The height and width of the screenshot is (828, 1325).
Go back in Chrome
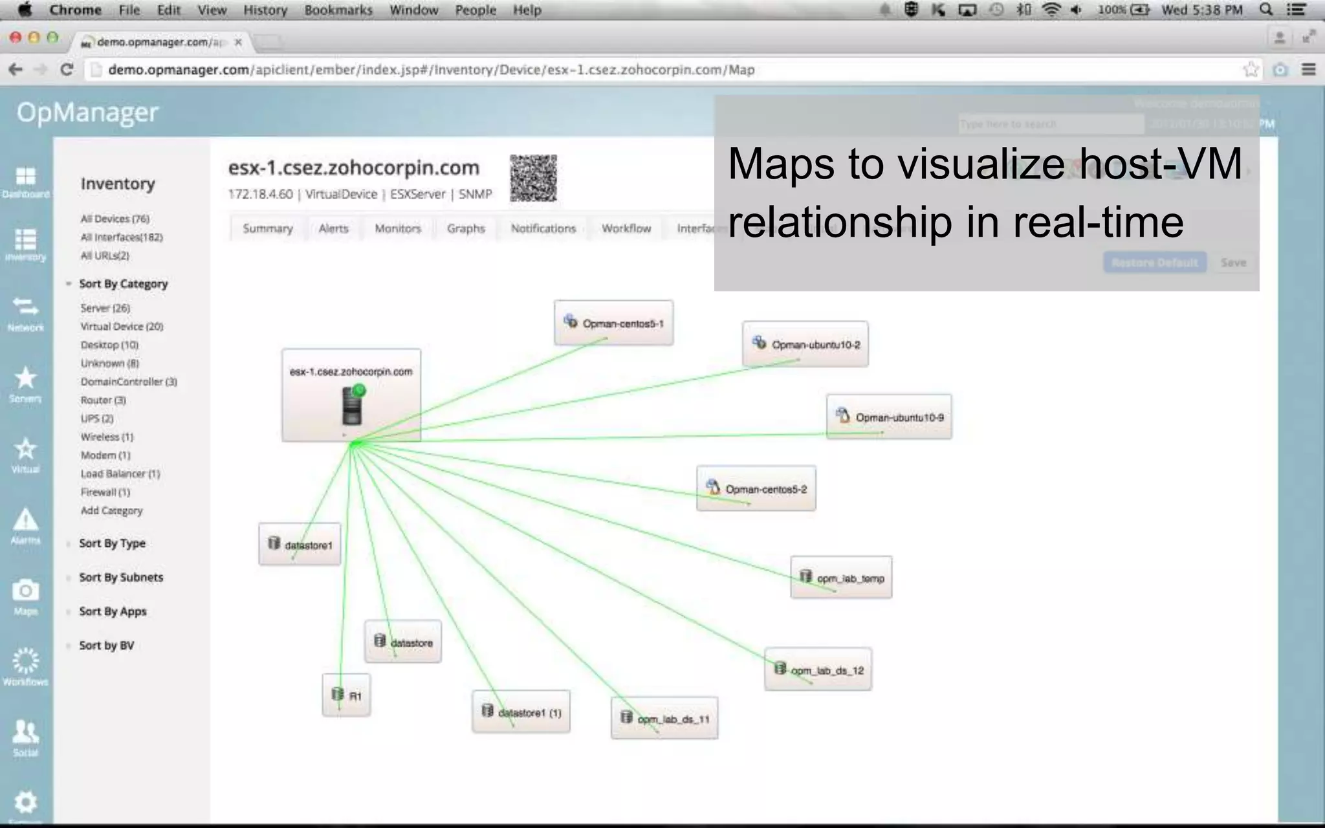[x=16, y=69]
